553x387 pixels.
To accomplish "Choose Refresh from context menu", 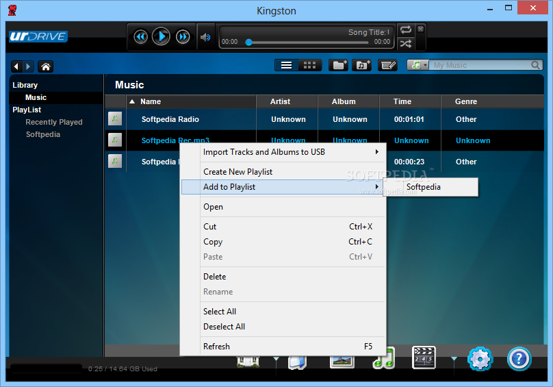I will point(283,347).
